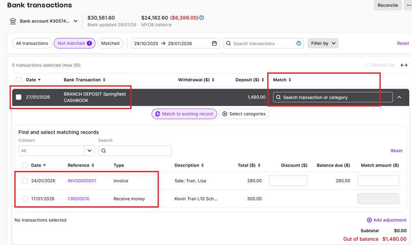The height and width of the screenshot is (245, 412).
Task: Open the calendar date picker icon
Action: coord(214,43)
